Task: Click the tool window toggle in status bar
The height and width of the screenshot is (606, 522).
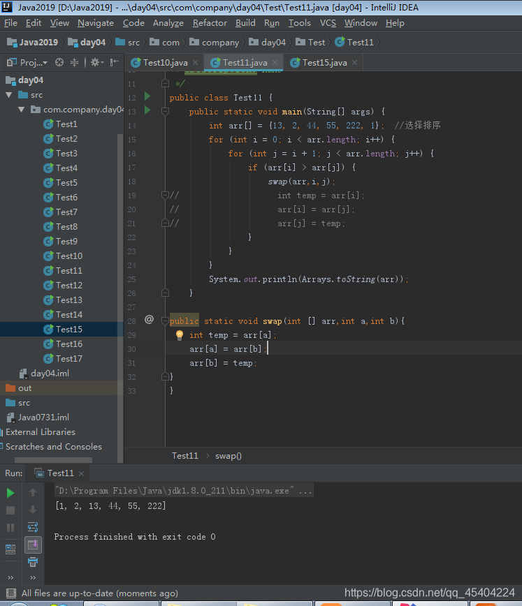Action: [x=11, y=593]
